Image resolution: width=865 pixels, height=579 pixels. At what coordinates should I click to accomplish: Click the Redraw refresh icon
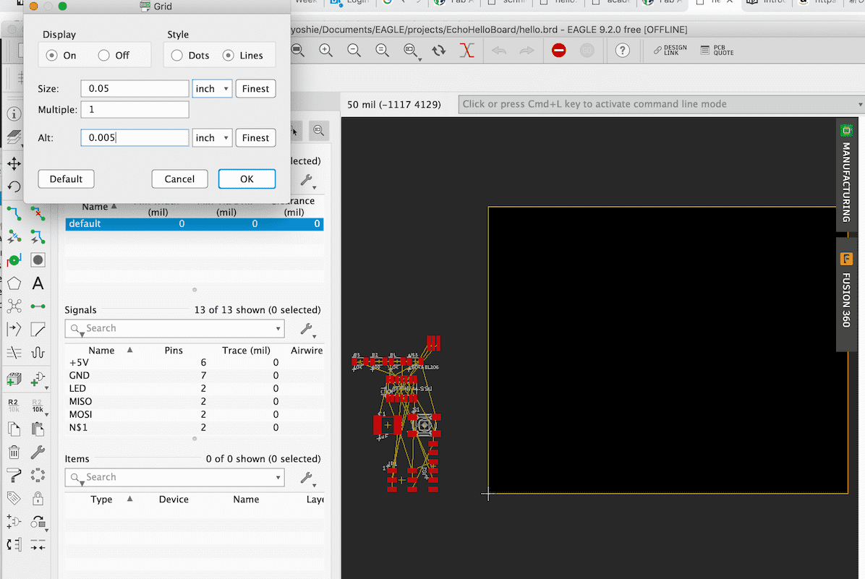[x=438, y=51]
